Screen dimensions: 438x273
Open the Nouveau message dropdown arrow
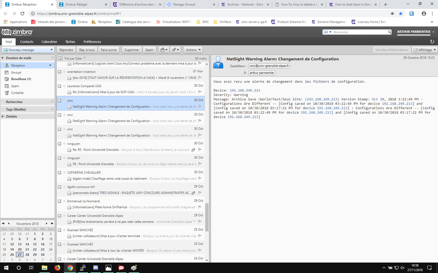51,50
